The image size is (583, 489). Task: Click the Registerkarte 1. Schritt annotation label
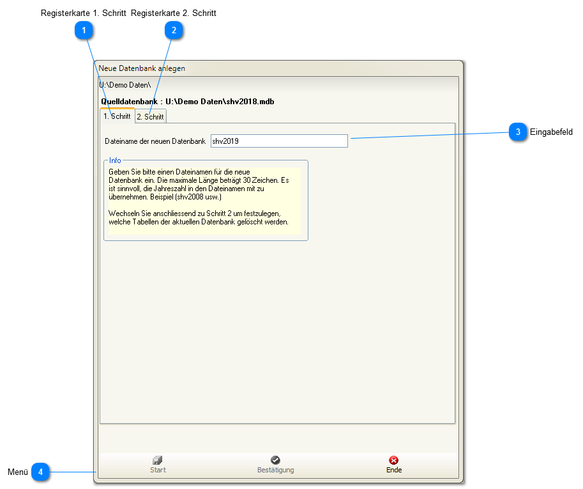coord(83,13)
